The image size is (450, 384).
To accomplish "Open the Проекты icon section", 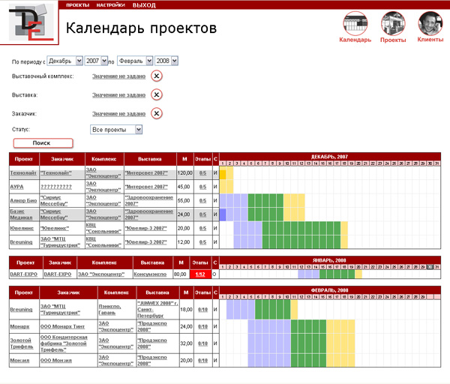I will click(x=393, y=27).
